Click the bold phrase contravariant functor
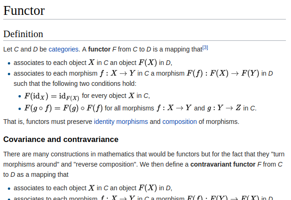This screenshot has width=291, height=200. (x=223, y=164)
